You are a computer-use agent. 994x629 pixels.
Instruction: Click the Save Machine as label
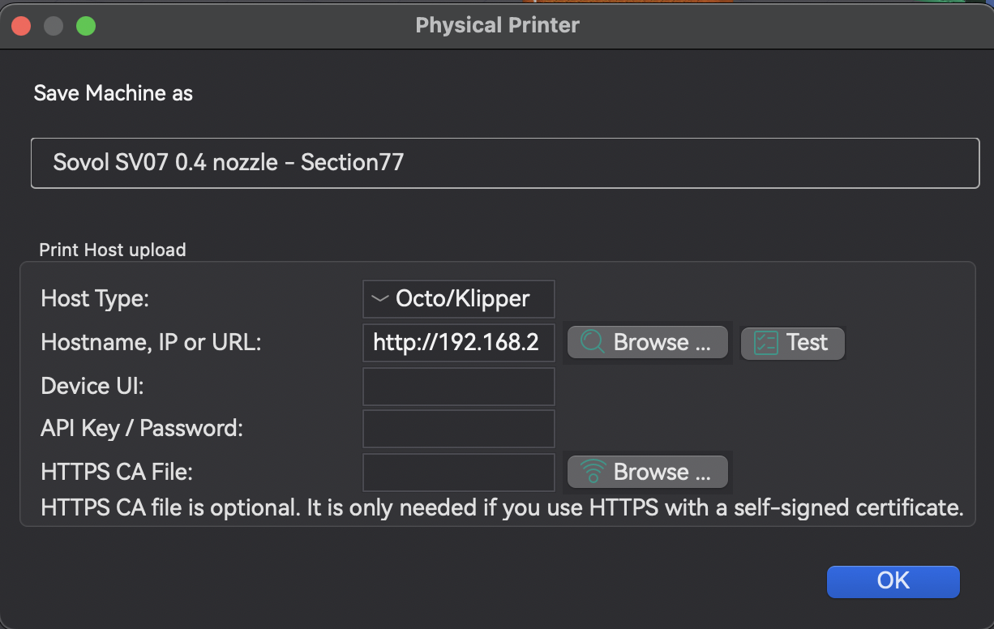113,92
